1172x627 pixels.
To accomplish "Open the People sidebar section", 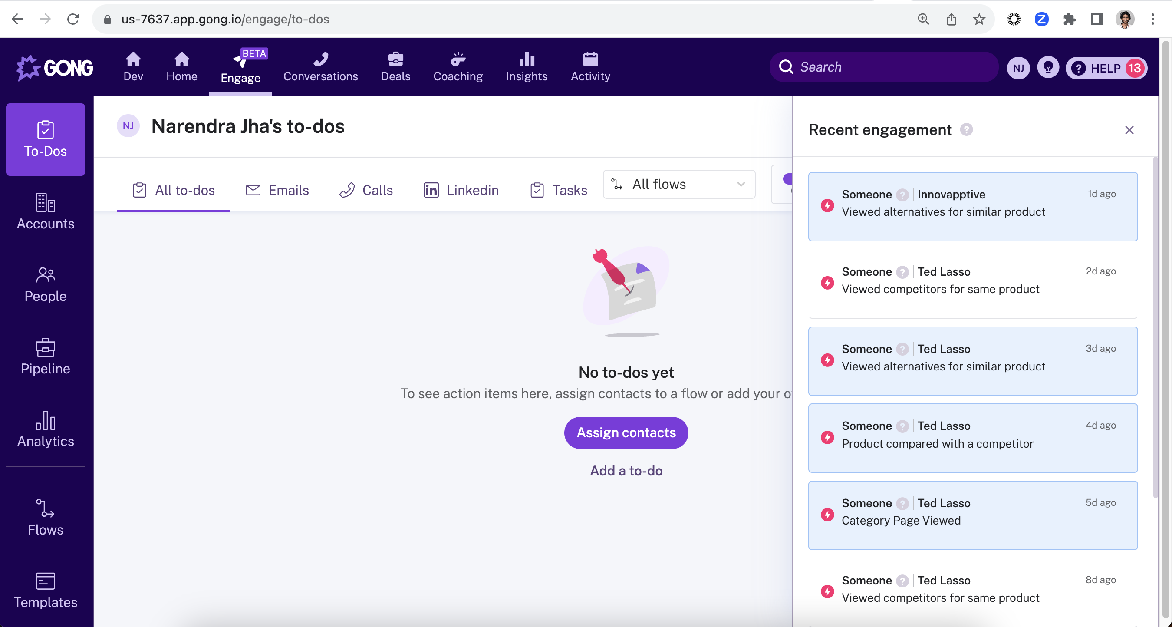I will (45, 284).
